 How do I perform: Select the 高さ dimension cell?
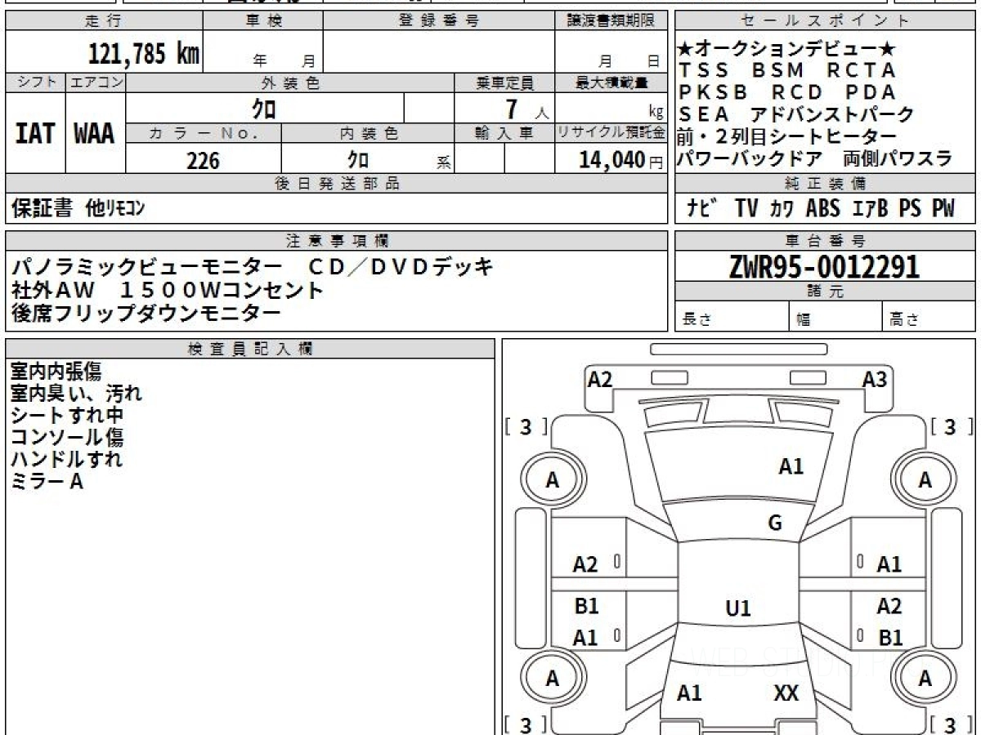[x=929, y=318]
